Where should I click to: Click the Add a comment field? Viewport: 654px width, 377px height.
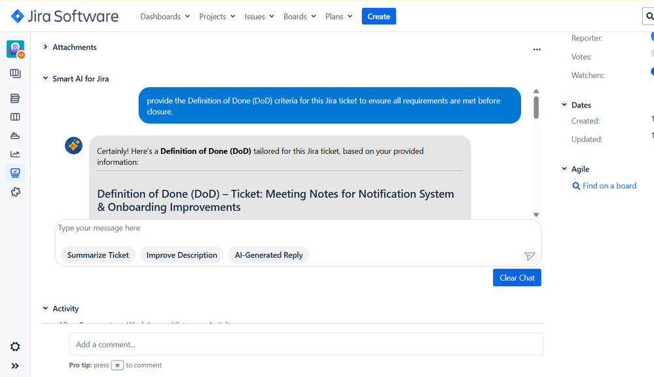306,344
